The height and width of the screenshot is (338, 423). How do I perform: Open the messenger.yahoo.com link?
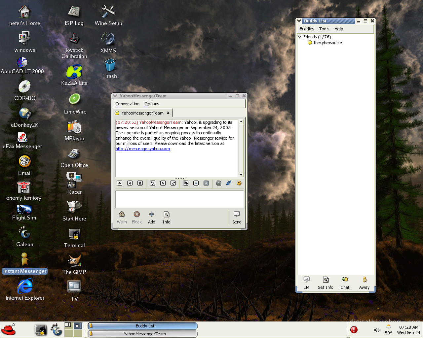(x=143, y=149)
